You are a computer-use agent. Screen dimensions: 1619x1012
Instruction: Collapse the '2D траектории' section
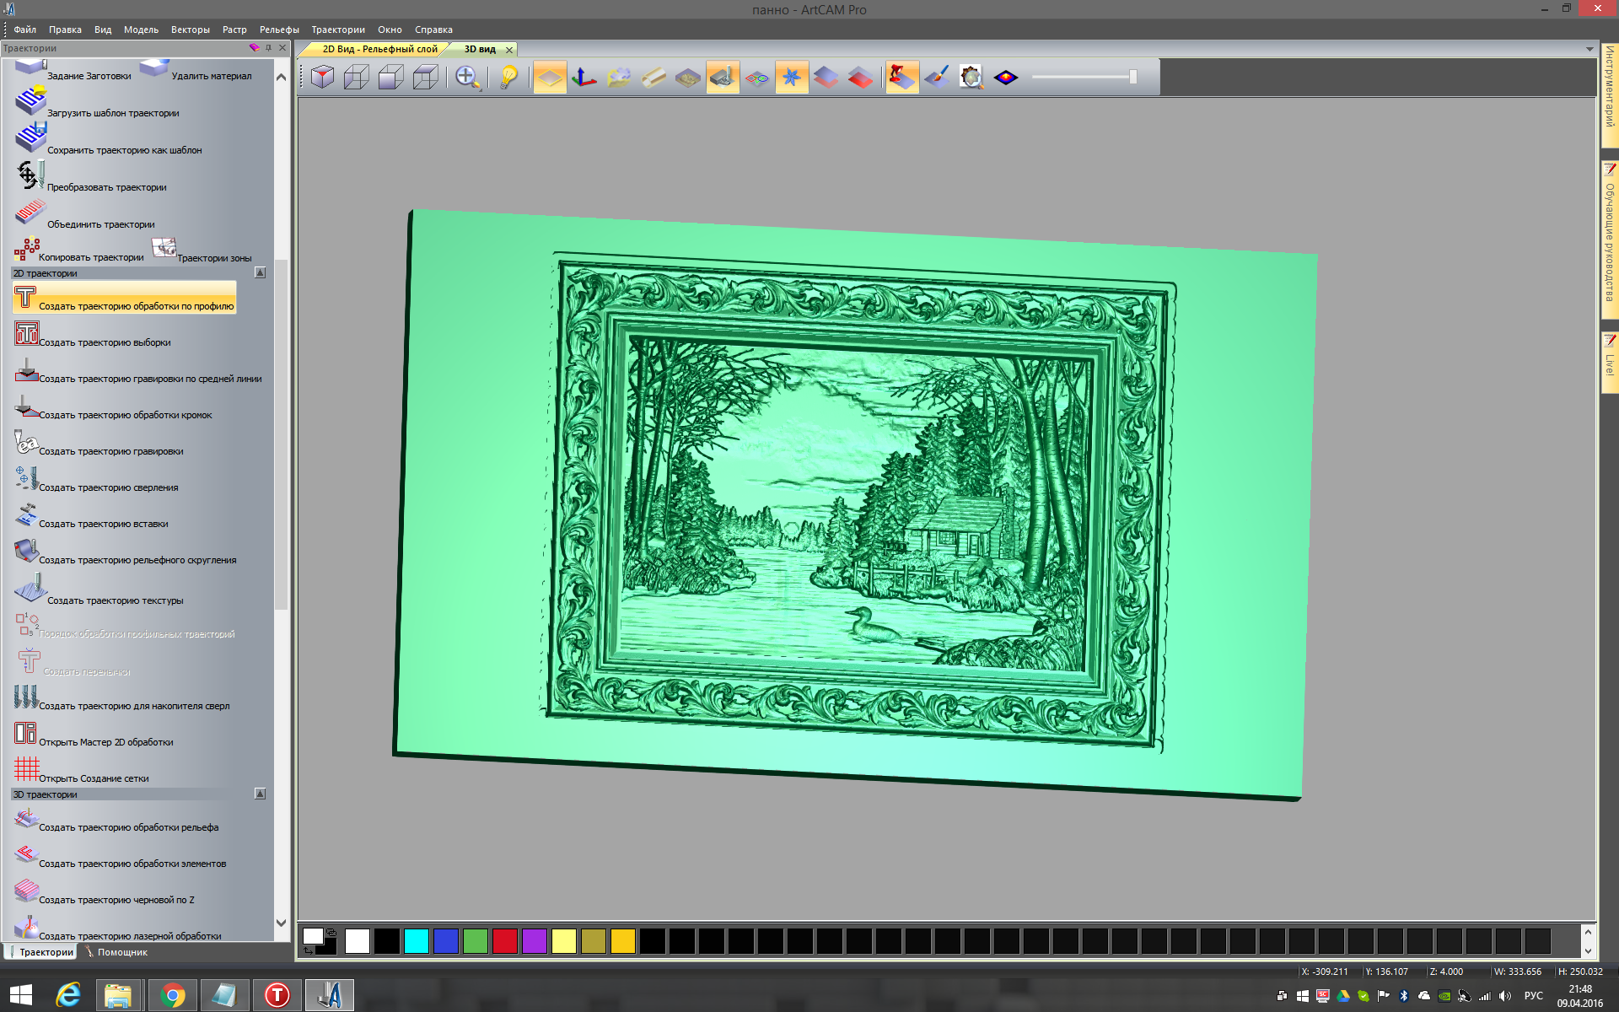tap(260, 273)
